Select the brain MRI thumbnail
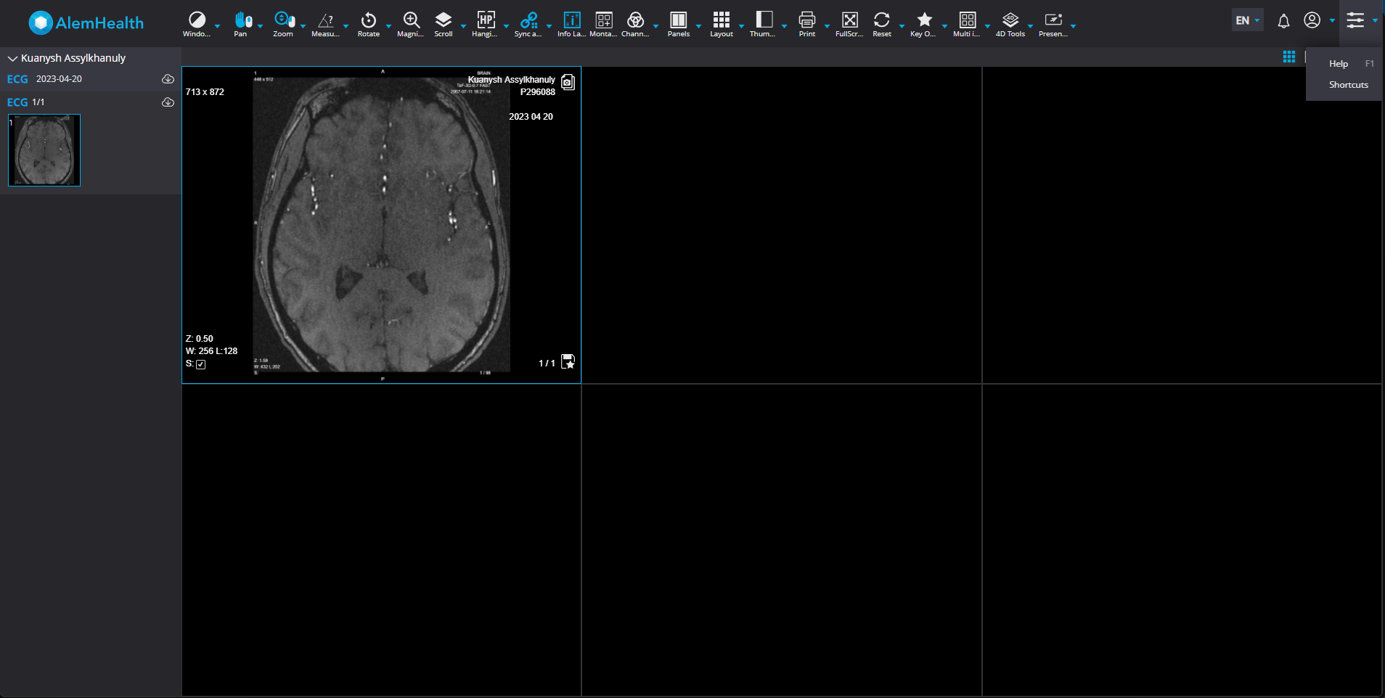 click(44, 150)
